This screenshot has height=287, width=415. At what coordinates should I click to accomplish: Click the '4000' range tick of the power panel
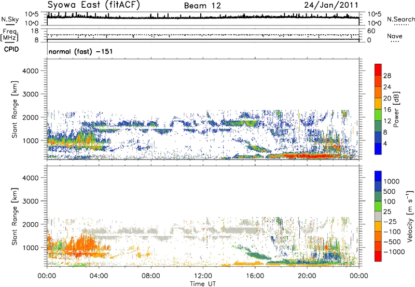[x=31, y=71]
